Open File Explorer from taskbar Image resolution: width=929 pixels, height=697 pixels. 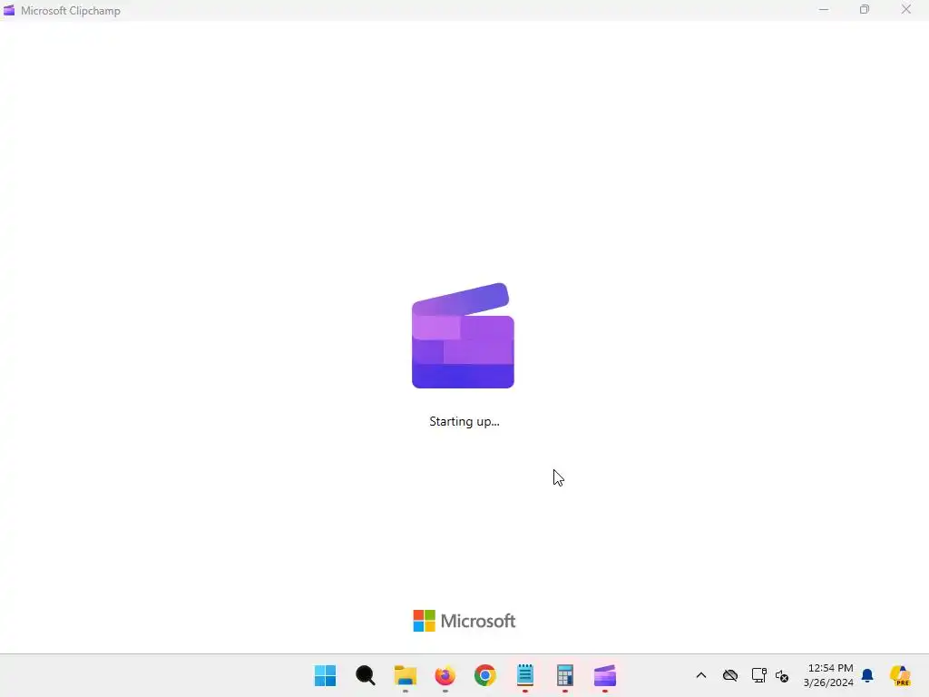pyautogui.click(x=406, y=675)
